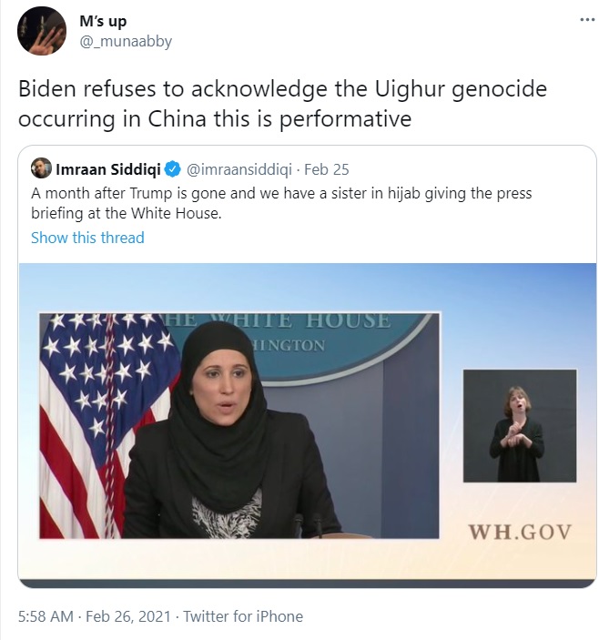Click the WH.GOV watermark text
609x640 pixels.
(x=520, y=533)
